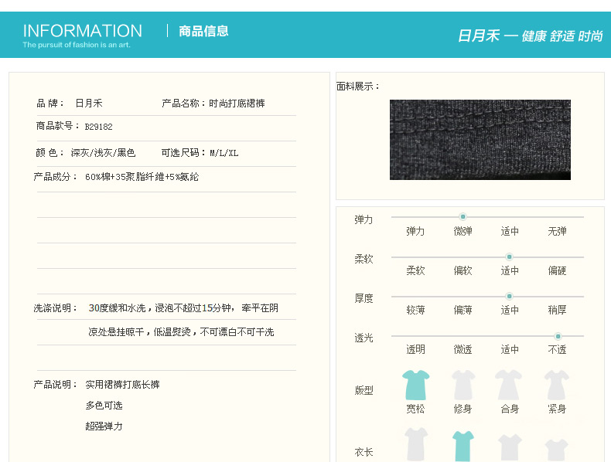Click the teal 宽松 loose-fit dress icon
This screenshot has height=462, width=611.
pyautogui.click(x=416, y=385)
